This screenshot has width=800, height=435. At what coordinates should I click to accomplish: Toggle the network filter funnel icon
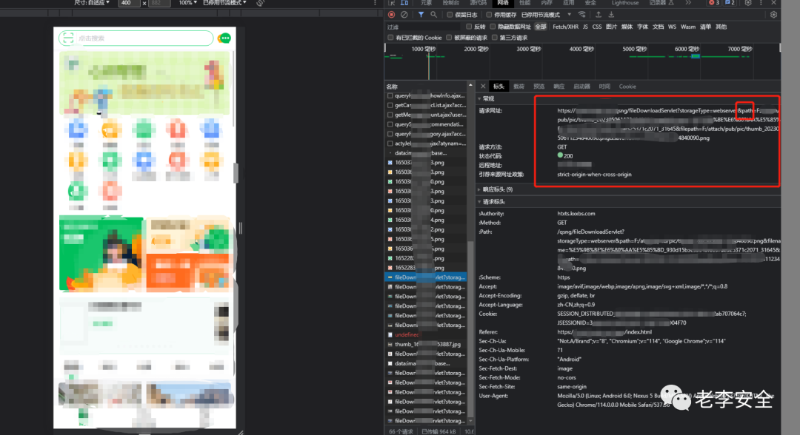point(421,14)
